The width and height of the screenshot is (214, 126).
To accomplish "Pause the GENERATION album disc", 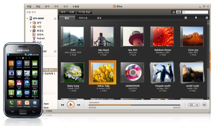I will pos(132,72).
